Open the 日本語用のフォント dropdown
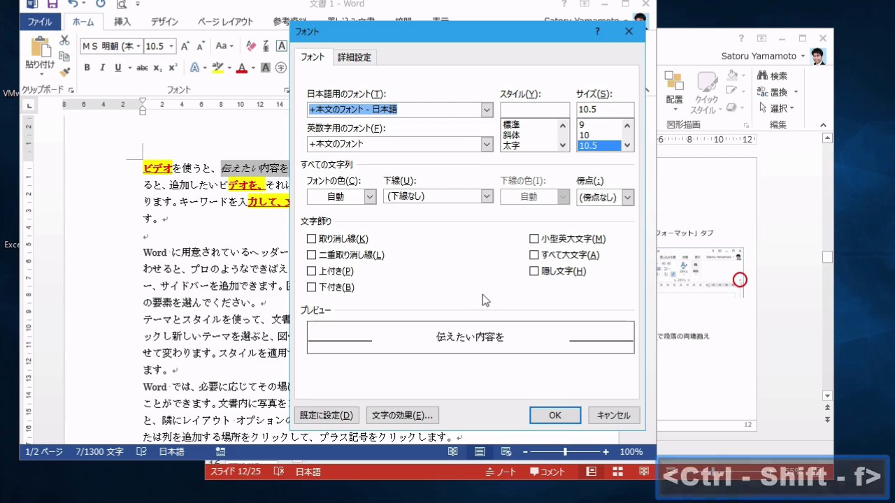This screenshot has width=895, height=503. pyautogui.click(x=487, y=110)
